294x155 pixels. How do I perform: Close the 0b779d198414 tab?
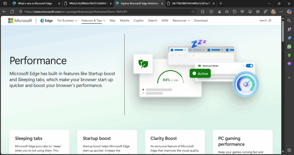pos(214,3)
